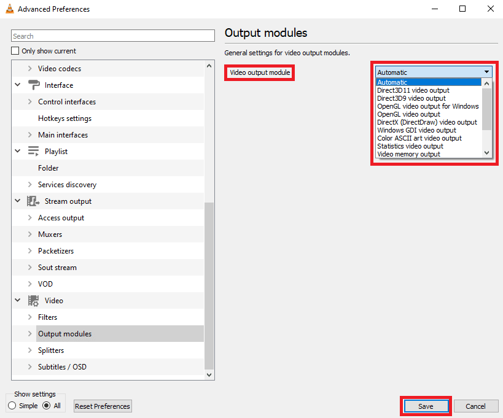Expand the VOD node

[x=30, y=284]
